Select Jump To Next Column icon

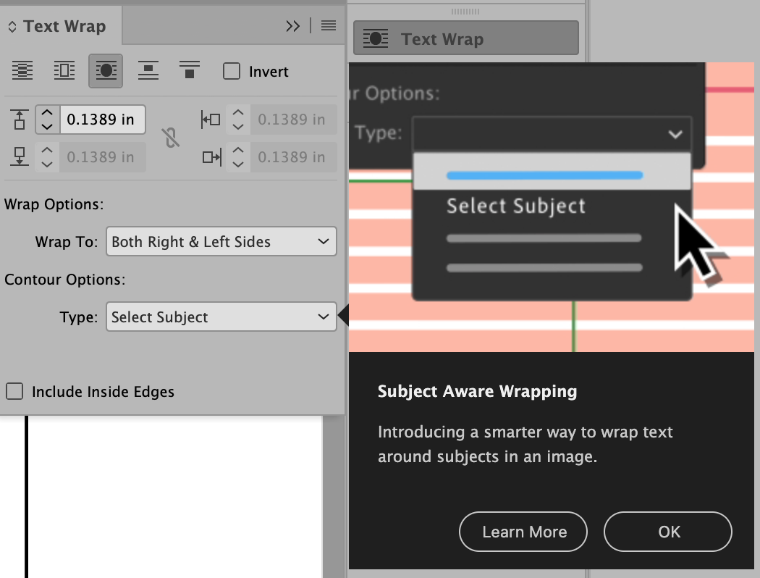click(x=189, y=70)
